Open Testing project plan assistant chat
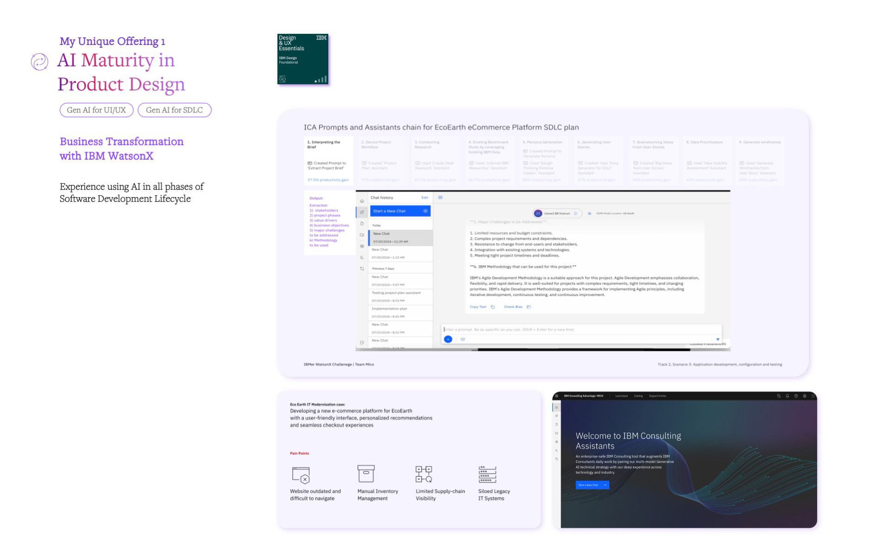The image size is (889, 550). (x=401, y=297)
